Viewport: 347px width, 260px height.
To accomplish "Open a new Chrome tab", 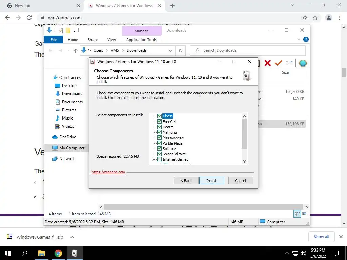I will 172,6.
